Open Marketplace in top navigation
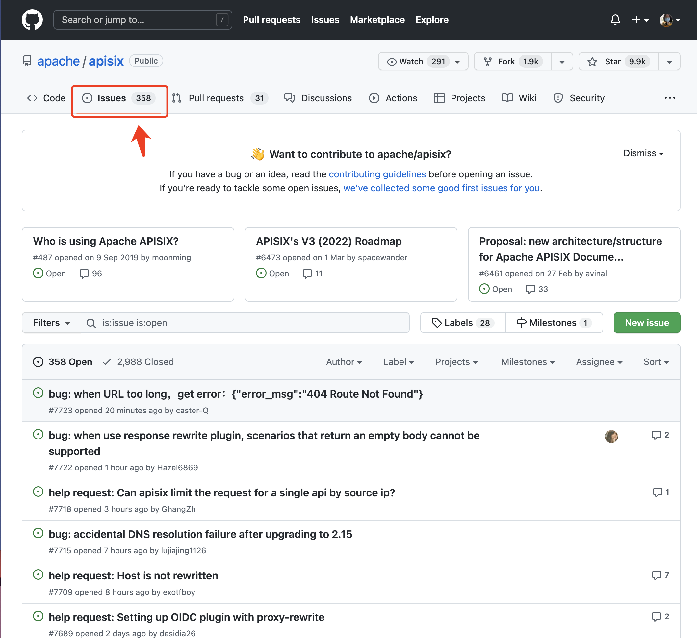697x638 pixels. coord(377,20)
